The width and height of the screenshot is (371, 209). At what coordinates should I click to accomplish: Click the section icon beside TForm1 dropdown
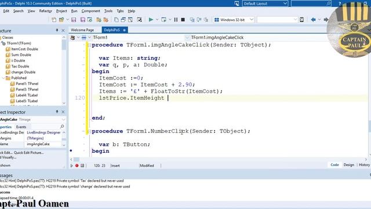point(83,37)
